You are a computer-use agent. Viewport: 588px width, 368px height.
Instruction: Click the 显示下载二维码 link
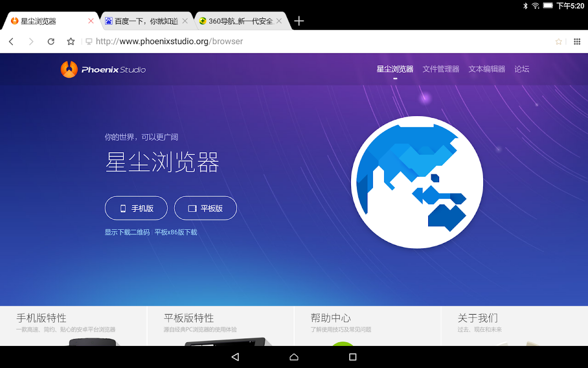click(127, 232)
